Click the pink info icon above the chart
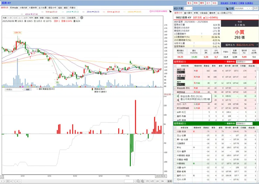The image size is (259, 184). pos(150,12)
